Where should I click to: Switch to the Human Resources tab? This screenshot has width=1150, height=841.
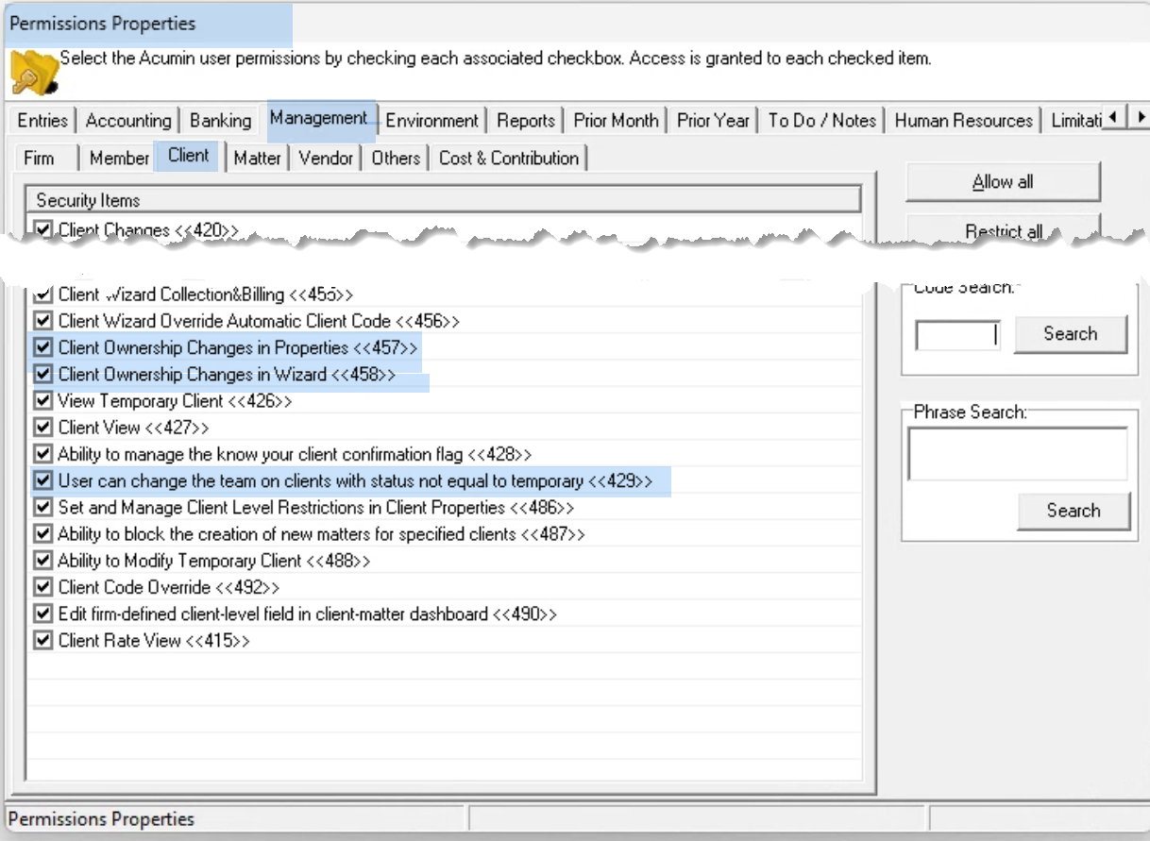964,121
